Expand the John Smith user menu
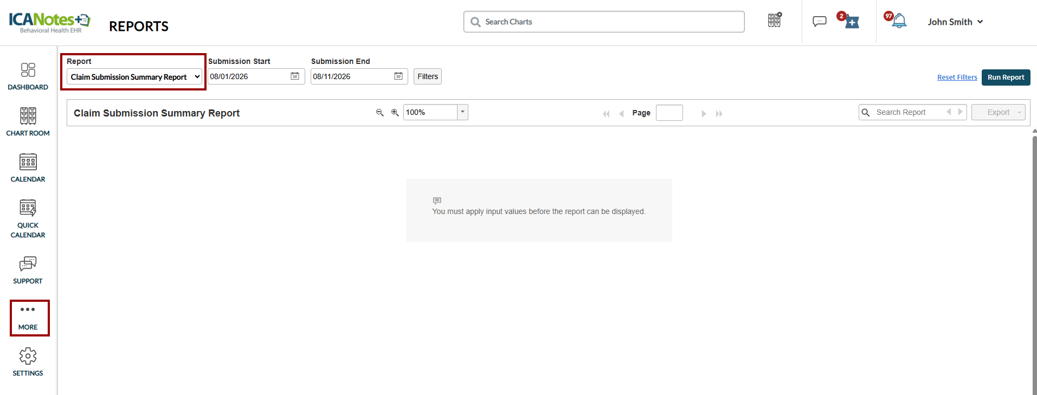 [x=955, y=22]
